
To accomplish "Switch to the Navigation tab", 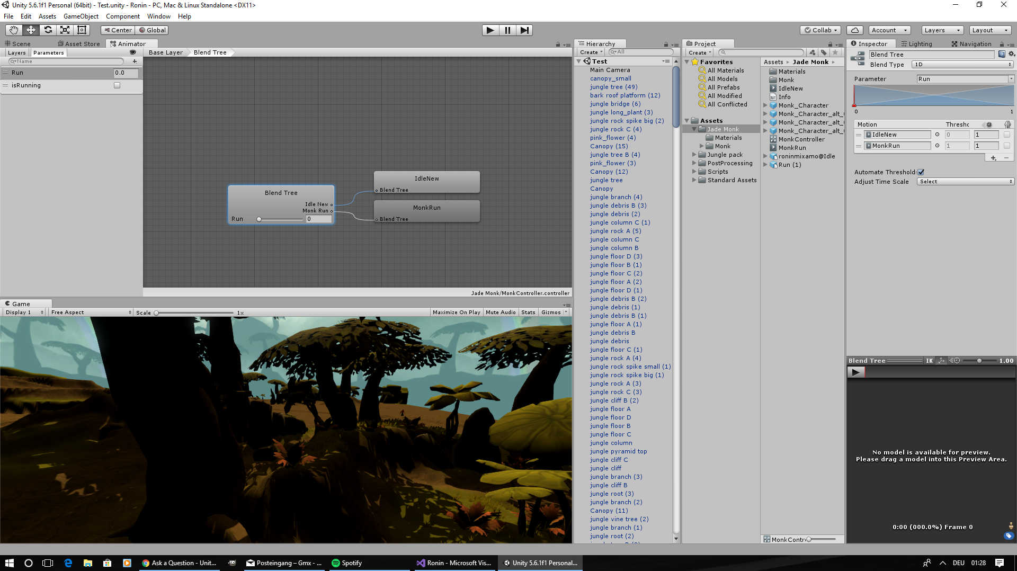I will click(971, 44).
